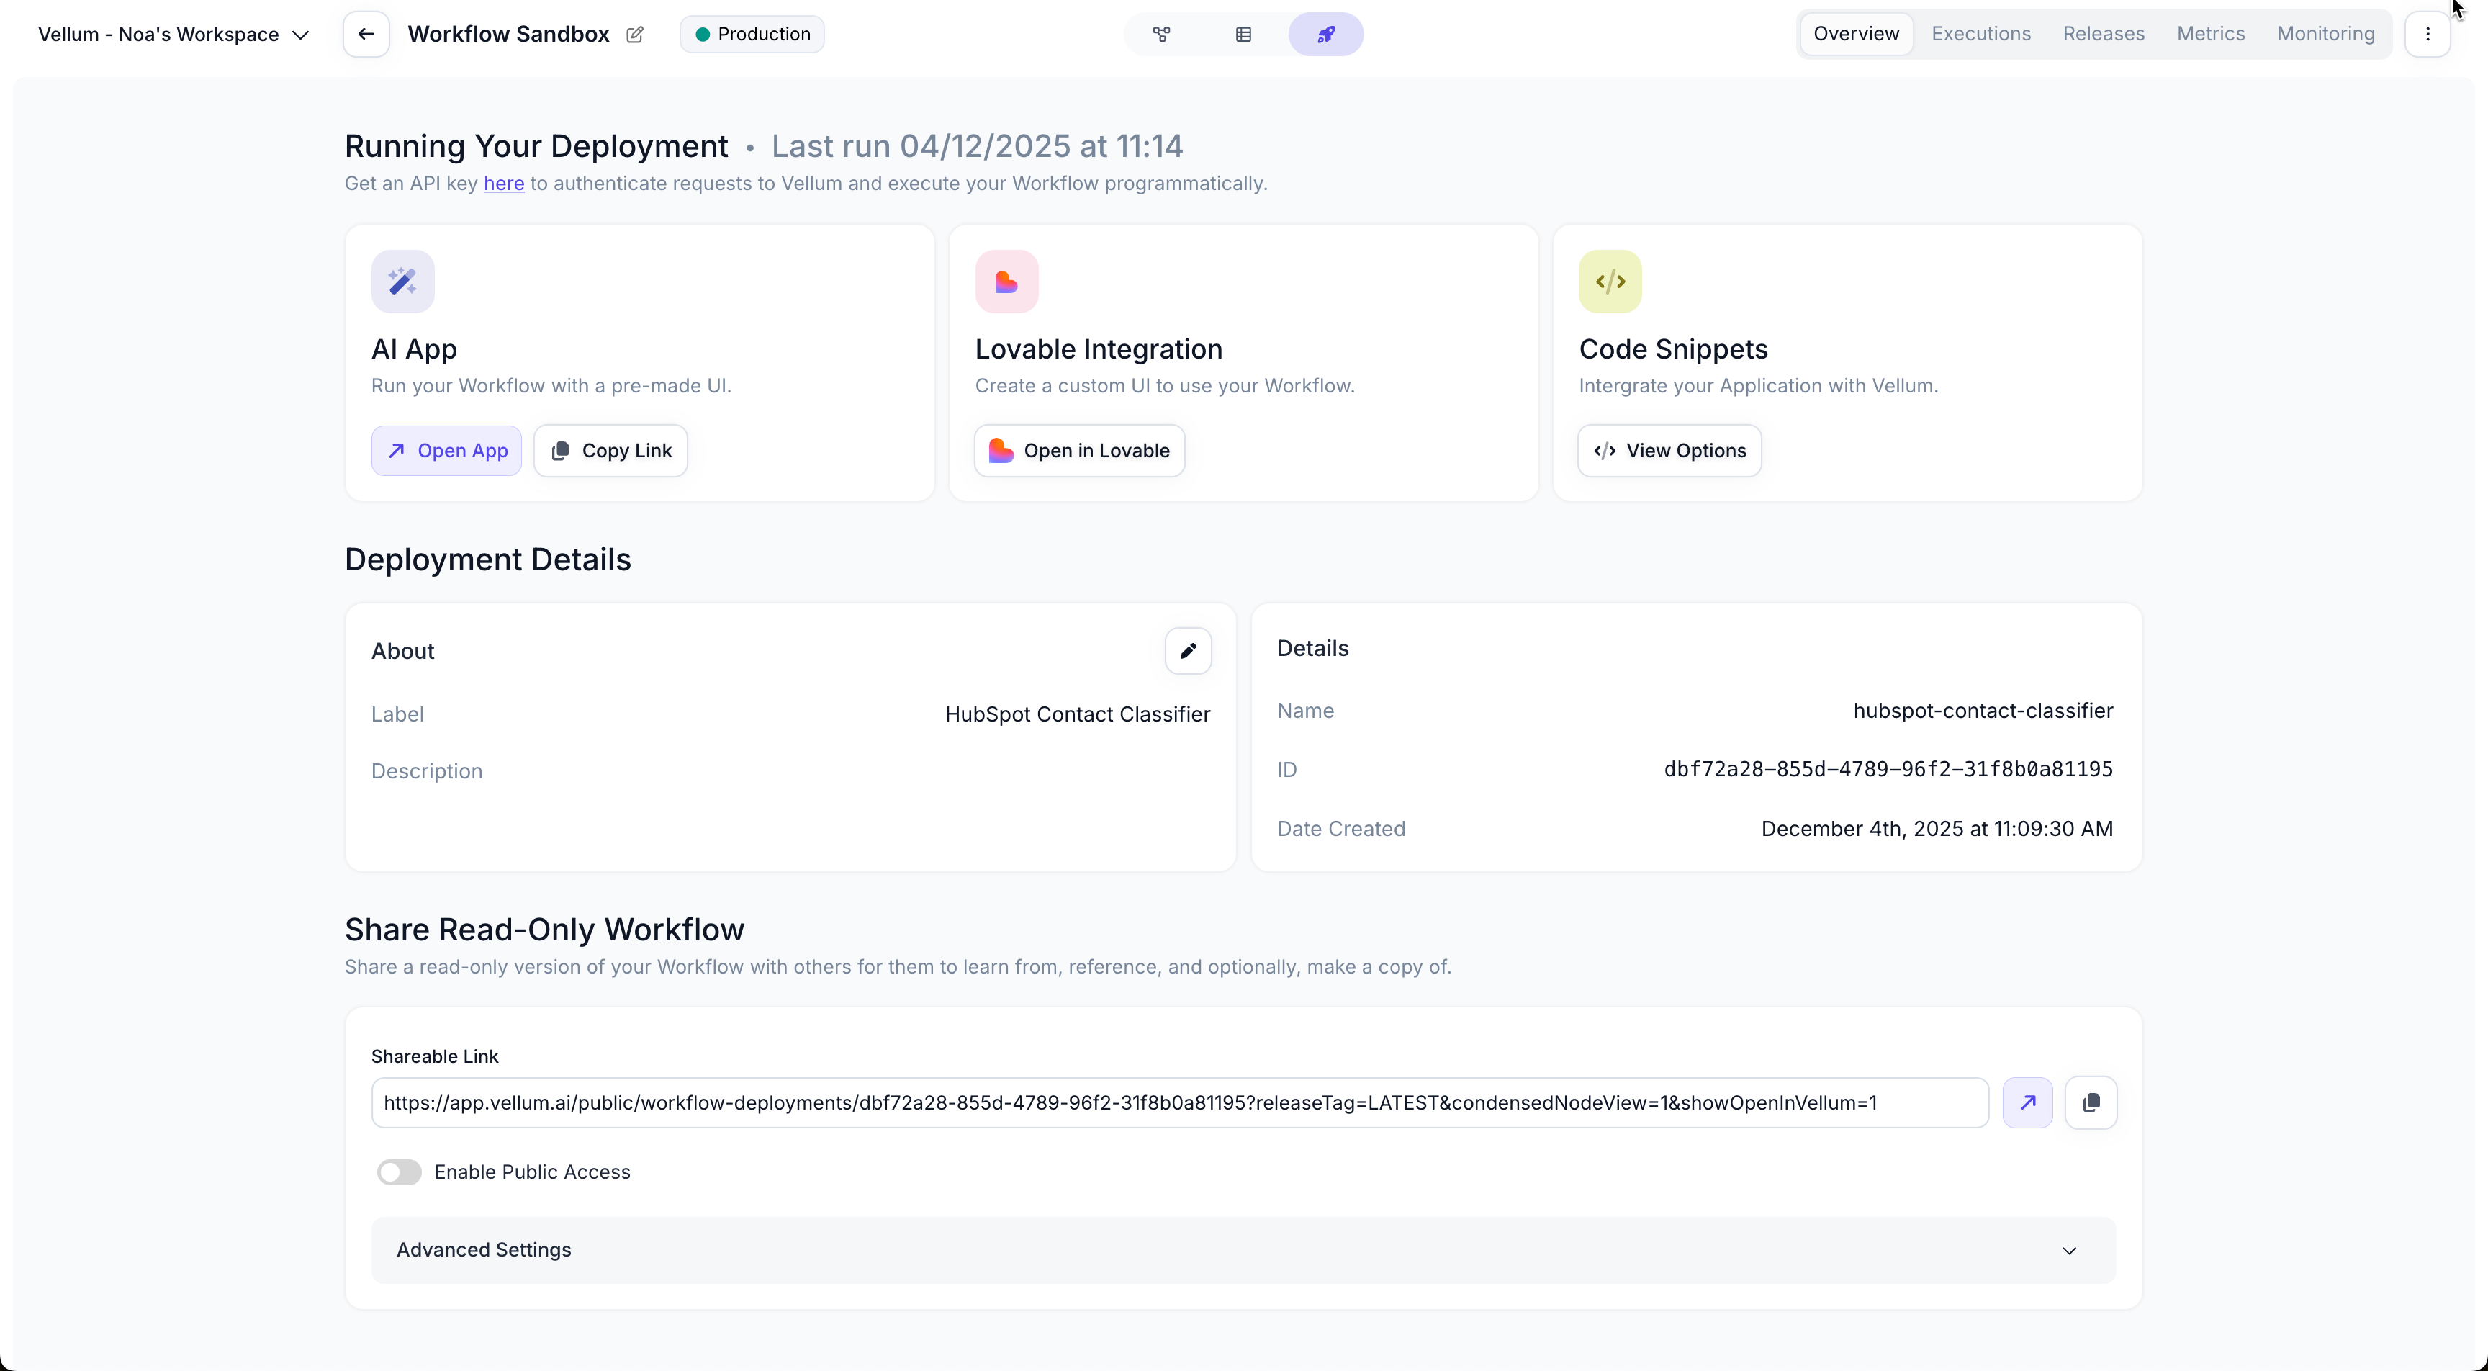Open the table view icon in the toolbar
The height and width of the screenshot is (1371, 2488).
[x=1243, y=34]
